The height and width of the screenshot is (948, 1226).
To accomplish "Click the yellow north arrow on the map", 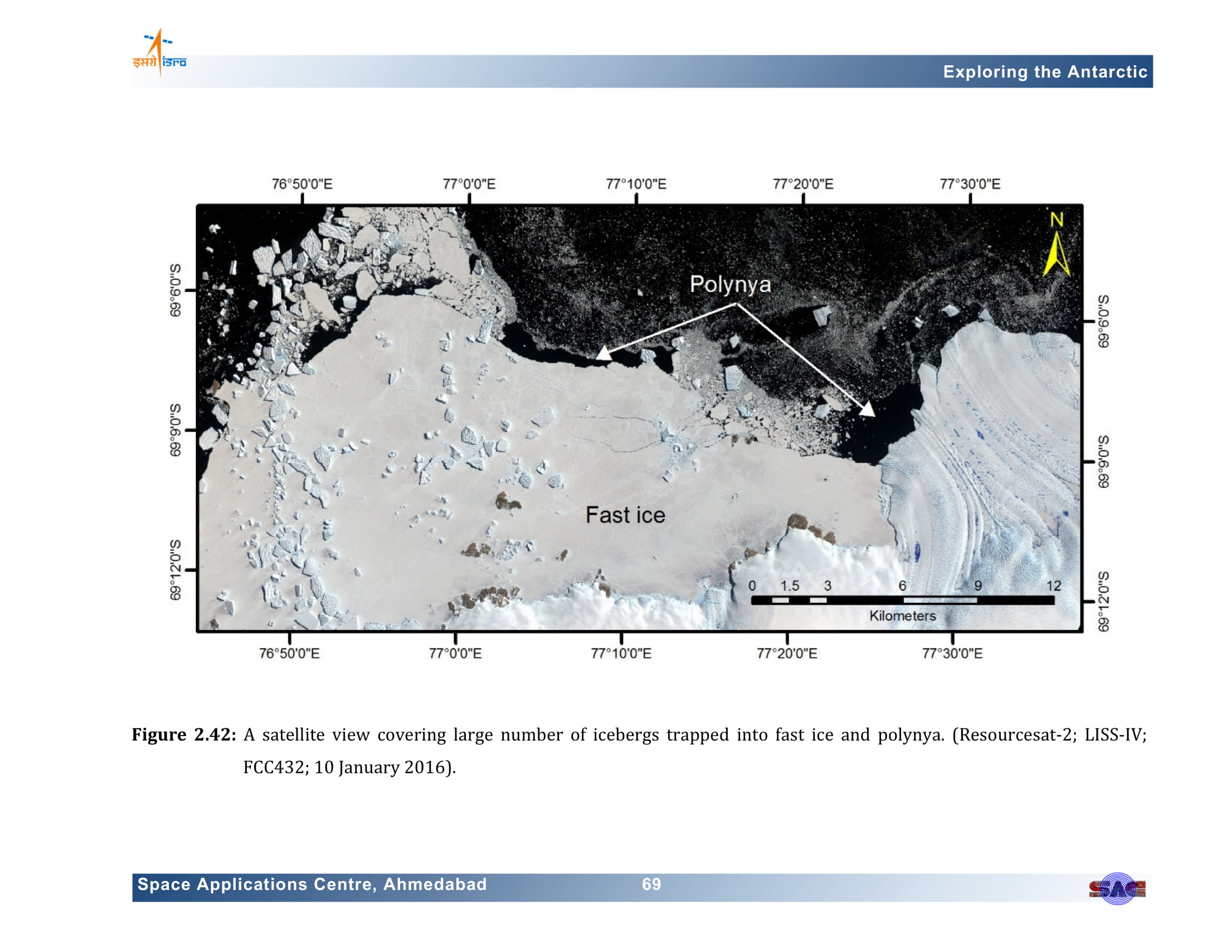I will (1056, 244).
